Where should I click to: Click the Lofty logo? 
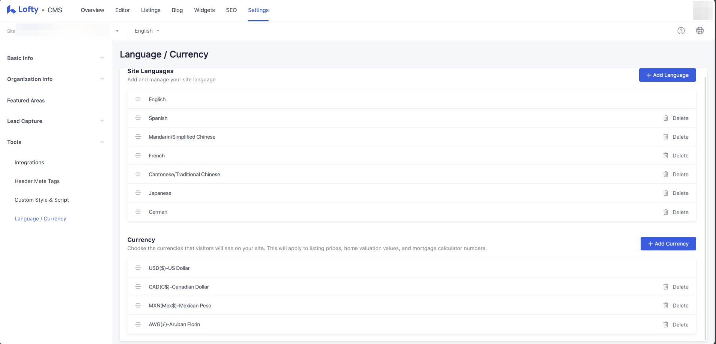(23, 10)
